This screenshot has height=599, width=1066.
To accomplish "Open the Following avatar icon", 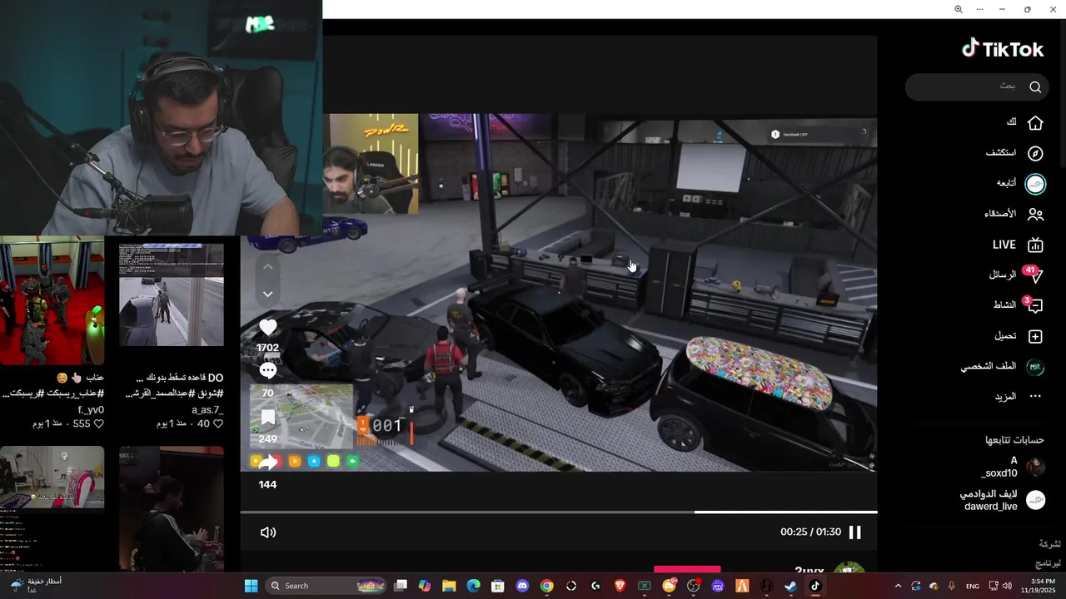I will coord(1035,183).
